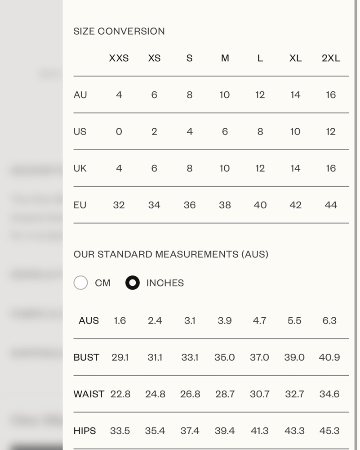360x450 pixels.
Task: Click the UK row label
Action: point(80,168)
